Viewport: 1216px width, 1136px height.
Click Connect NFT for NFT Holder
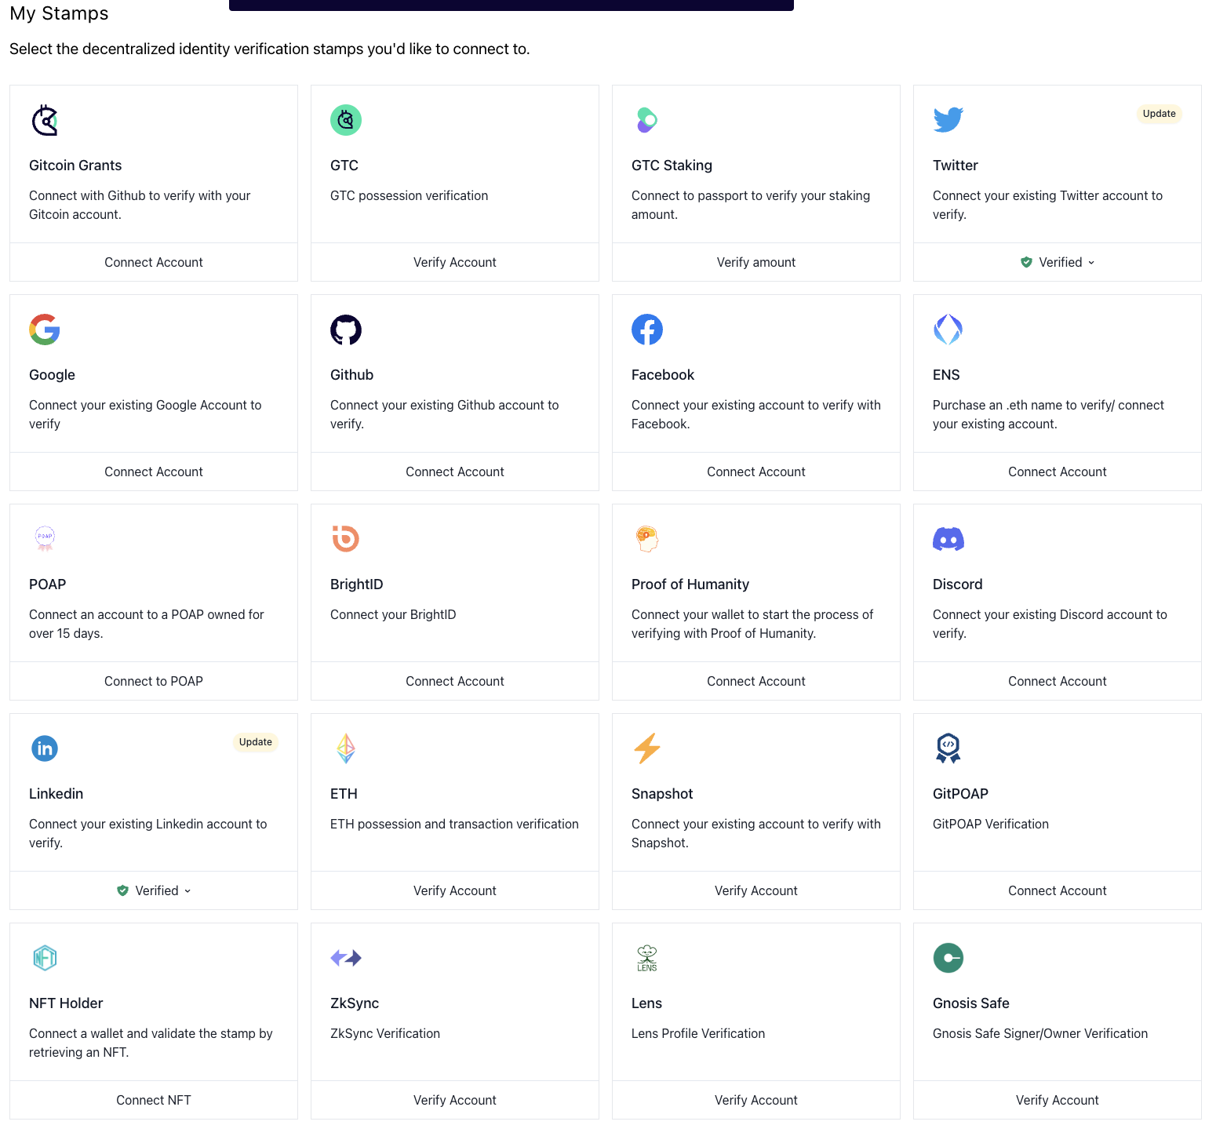click(x=153, y=1100)
